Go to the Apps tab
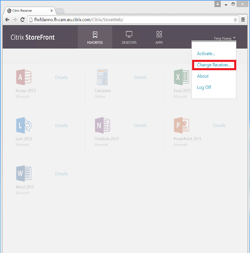 pyautogui.click(x=159, y=37)
